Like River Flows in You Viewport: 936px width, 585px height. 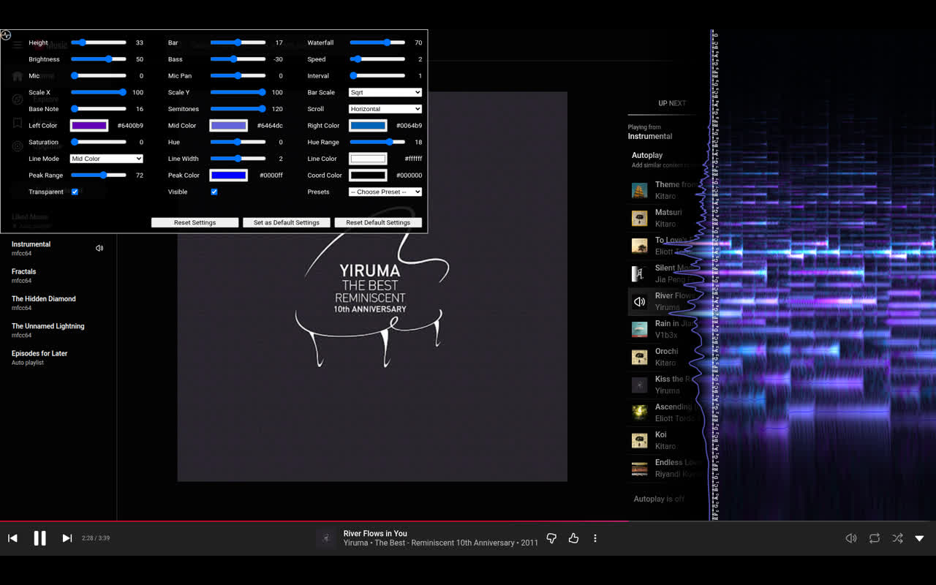573,538
